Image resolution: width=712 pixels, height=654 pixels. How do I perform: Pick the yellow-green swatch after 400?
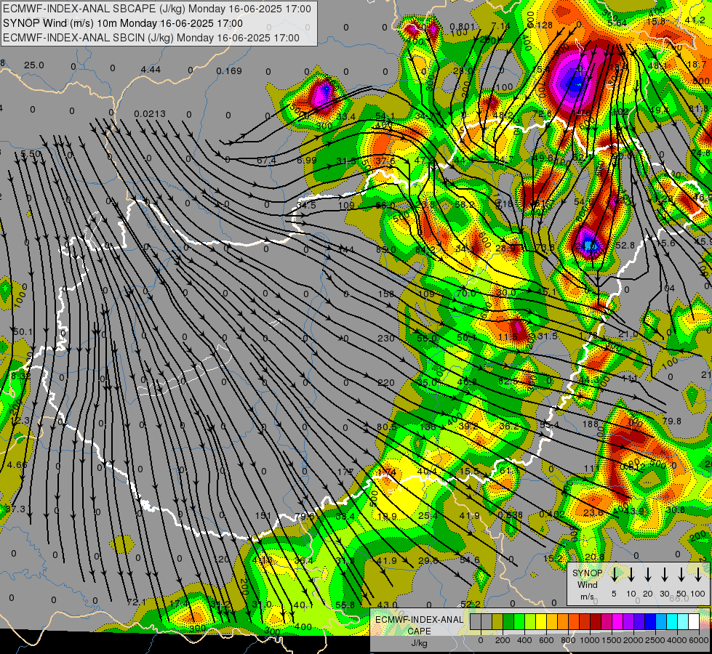[x=529, y=622]
